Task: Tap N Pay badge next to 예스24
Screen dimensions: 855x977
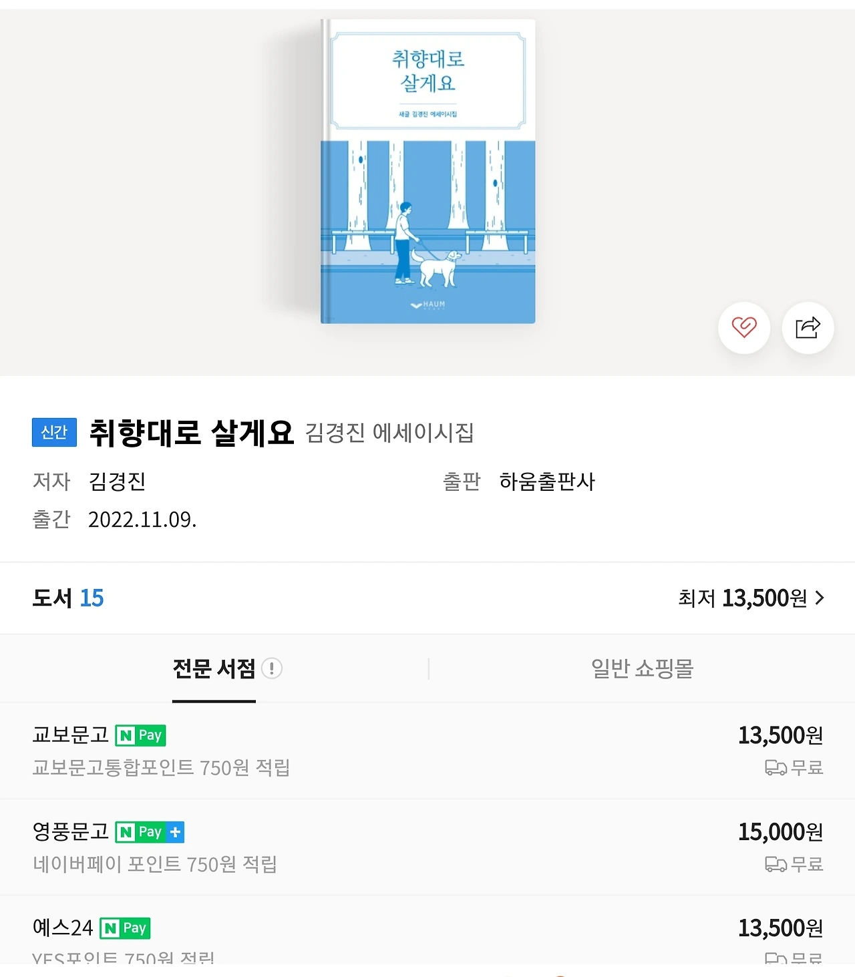Action: (x=125, y=928)
